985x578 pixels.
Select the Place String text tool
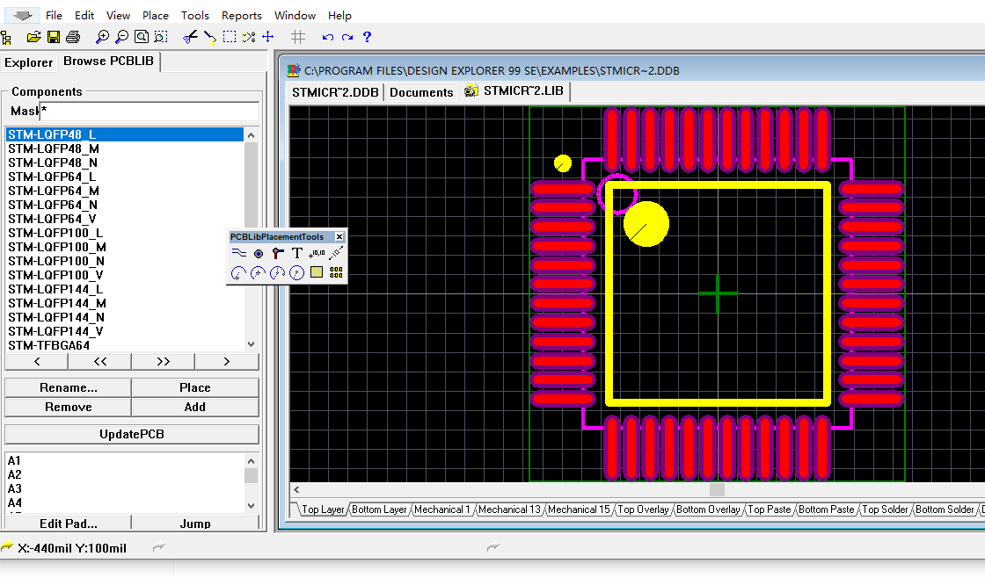(297, 254)
